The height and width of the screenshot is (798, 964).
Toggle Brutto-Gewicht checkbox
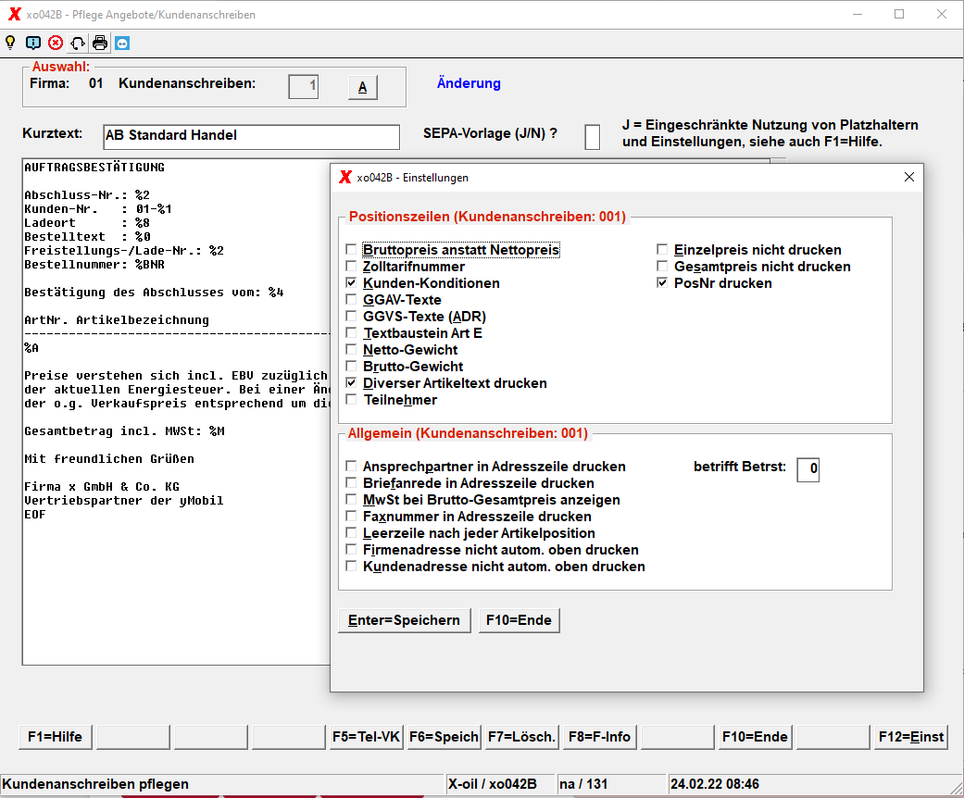(351, 366)
